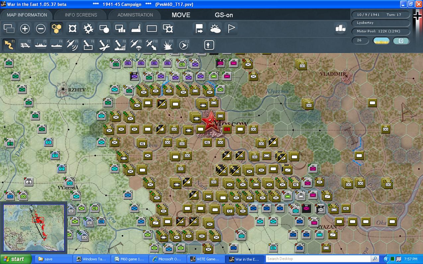Open the Administration tab
This screenshot has height=264, width=423.
135,15
